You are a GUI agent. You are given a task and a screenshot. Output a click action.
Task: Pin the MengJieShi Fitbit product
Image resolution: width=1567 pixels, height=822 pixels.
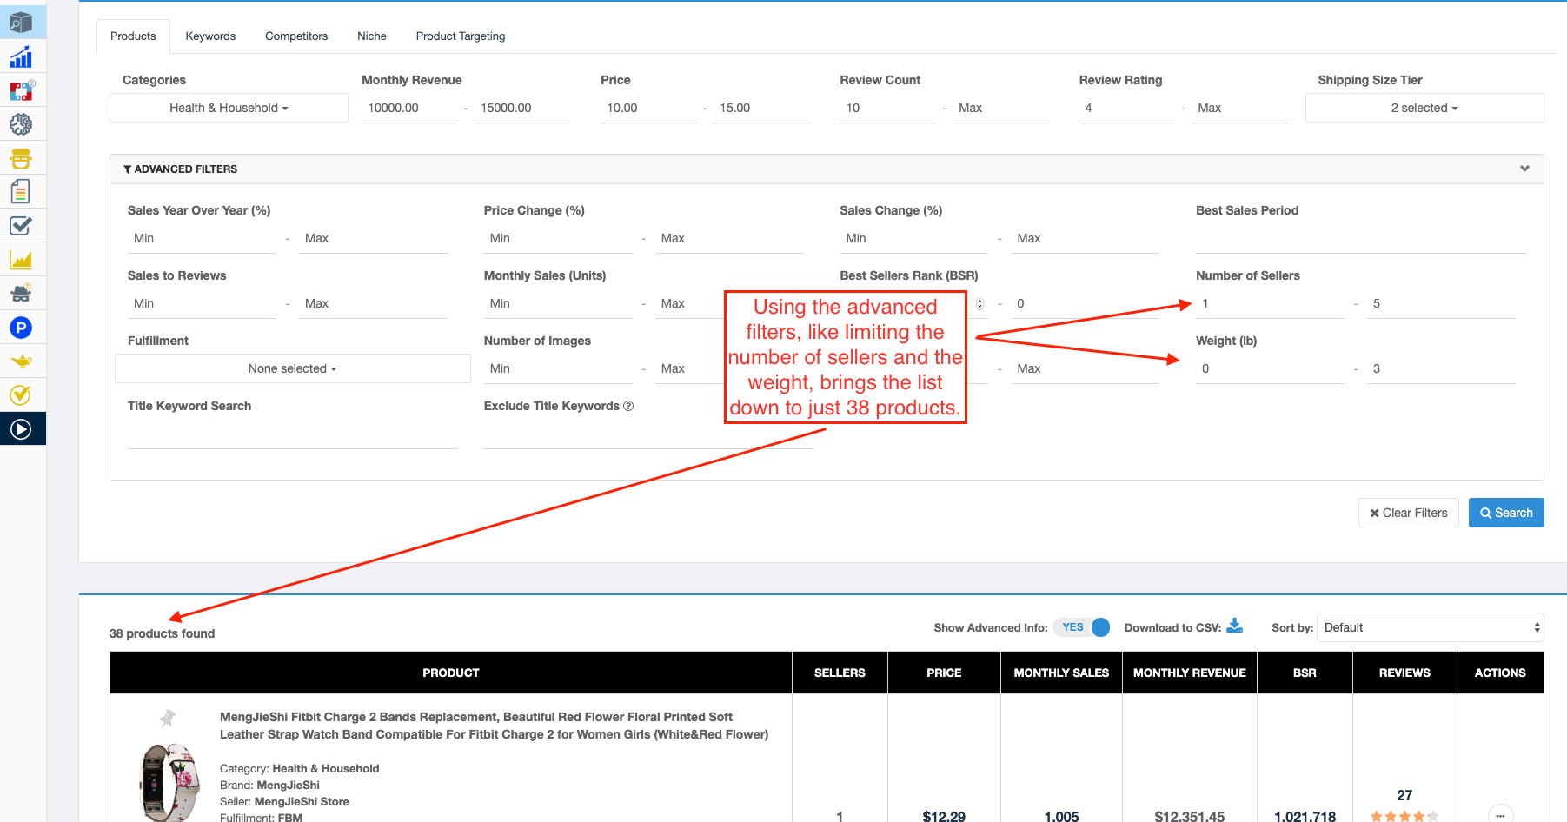click(x=168, y=718)
